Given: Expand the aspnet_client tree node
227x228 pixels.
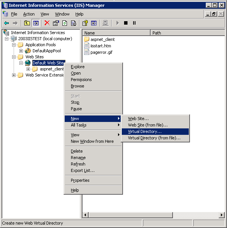Looking at the screenshot, I should pos(28,69).
